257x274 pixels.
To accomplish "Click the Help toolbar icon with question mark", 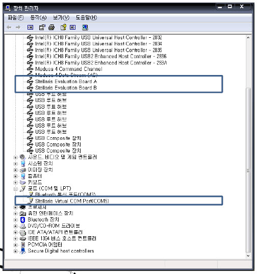I will (x=63, y=28).
